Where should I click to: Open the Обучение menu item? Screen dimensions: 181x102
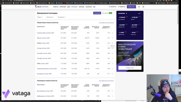pos(81,7)
